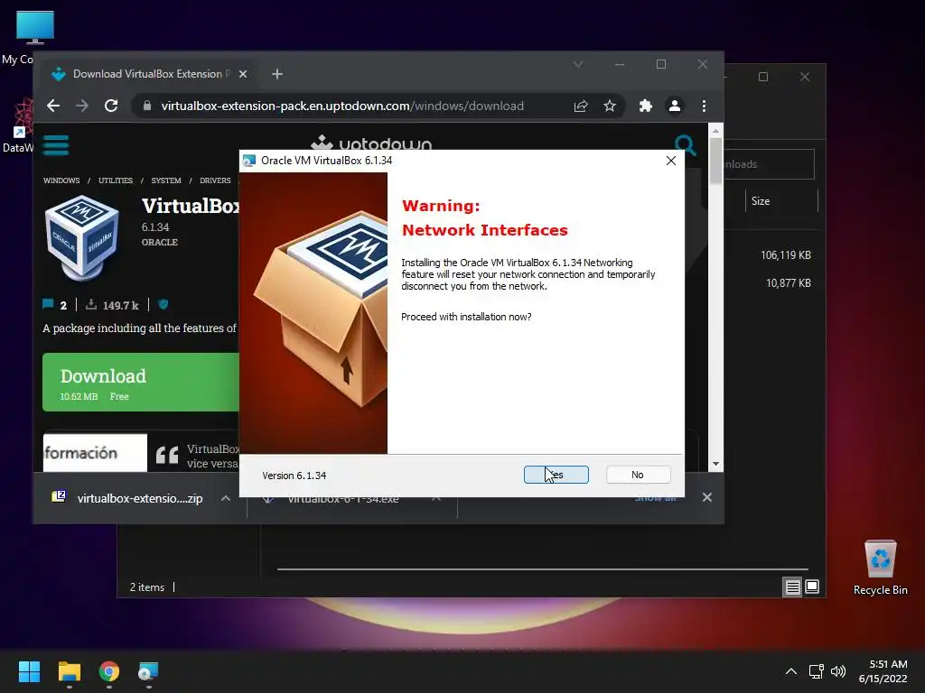Decline installation with the No button
Image resolution: width=925 pixels, height=693 pixels.
click(x=638, y=475)
